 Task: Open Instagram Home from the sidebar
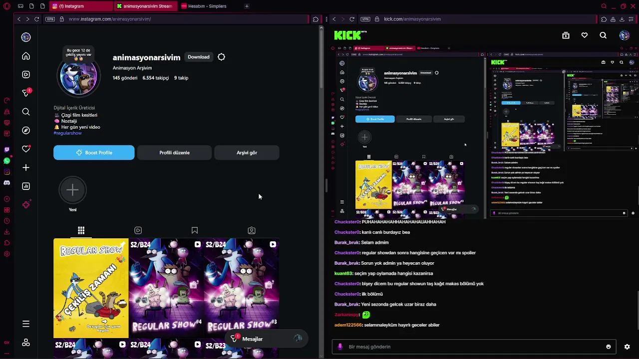[26, 56]
